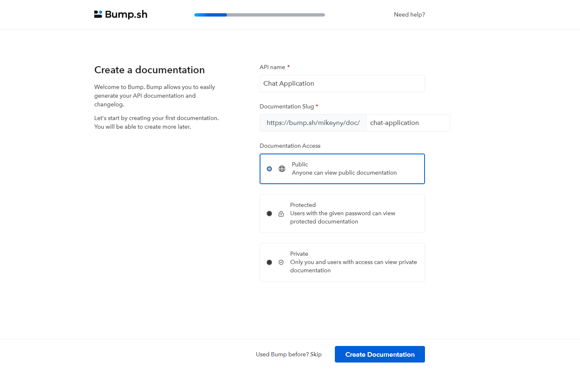
Task: Click the Bump.sh logo icon
Action: pos(98,14)
